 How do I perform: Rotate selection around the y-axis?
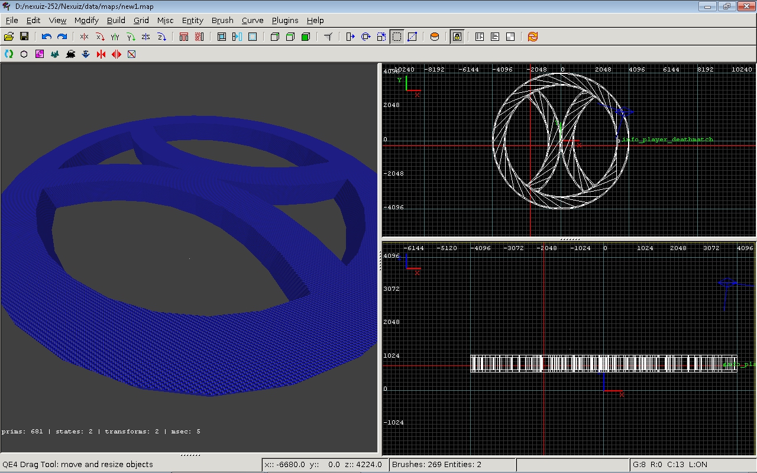click(131, 37)
